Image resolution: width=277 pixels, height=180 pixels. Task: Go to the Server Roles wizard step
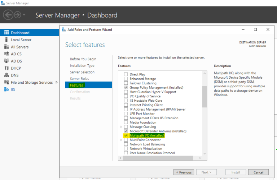pyautogui.click(x=79, y=79)
